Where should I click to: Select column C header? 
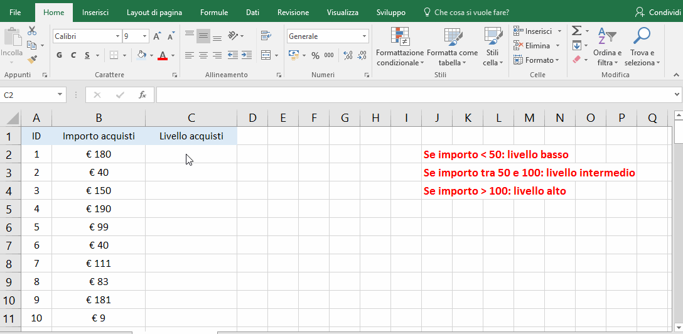point(191,118)
